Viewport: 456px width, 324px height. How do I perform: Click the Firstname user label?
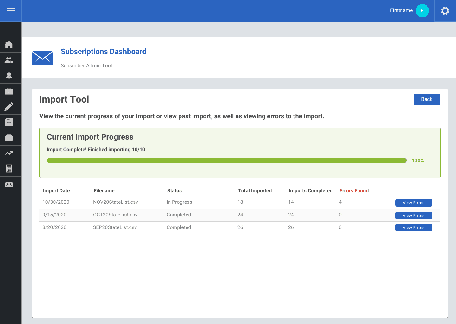pos(401,10)
